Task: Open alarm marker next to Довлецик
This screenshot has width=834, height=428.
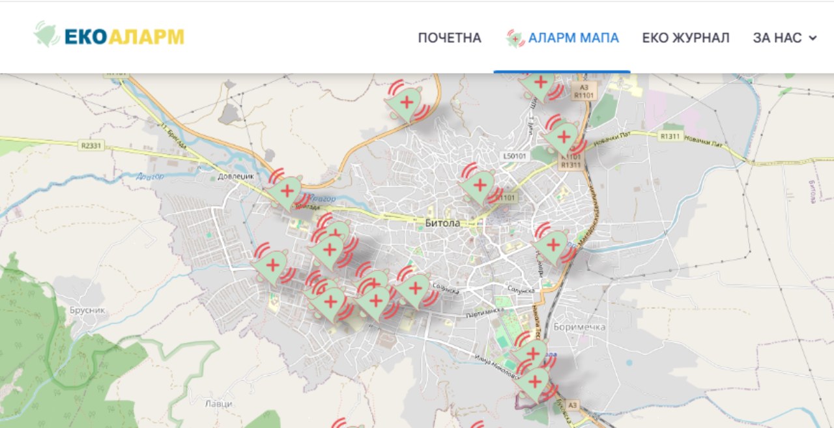Action: 286,191
